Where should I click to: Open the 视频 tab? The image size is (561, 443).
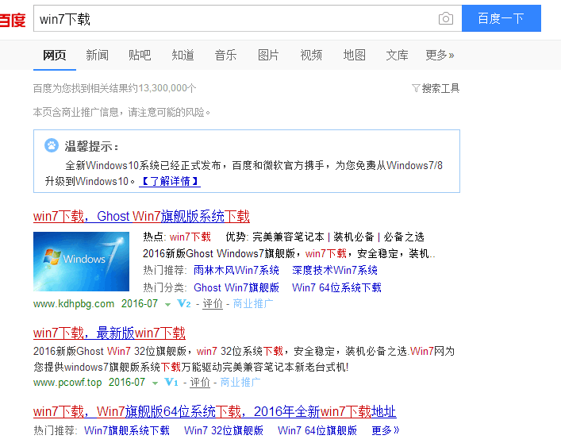click(311, 55)
